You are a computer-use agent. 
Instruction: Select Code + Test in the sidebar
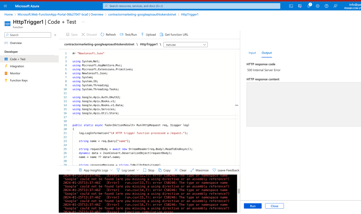pos(29,59)
